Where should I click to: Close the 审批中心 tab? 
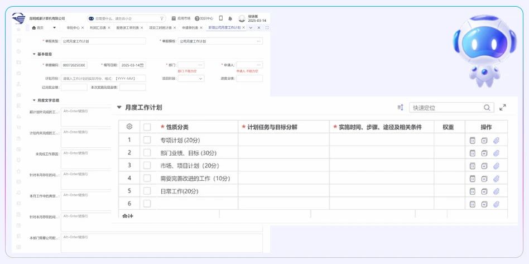click(83, 28)
